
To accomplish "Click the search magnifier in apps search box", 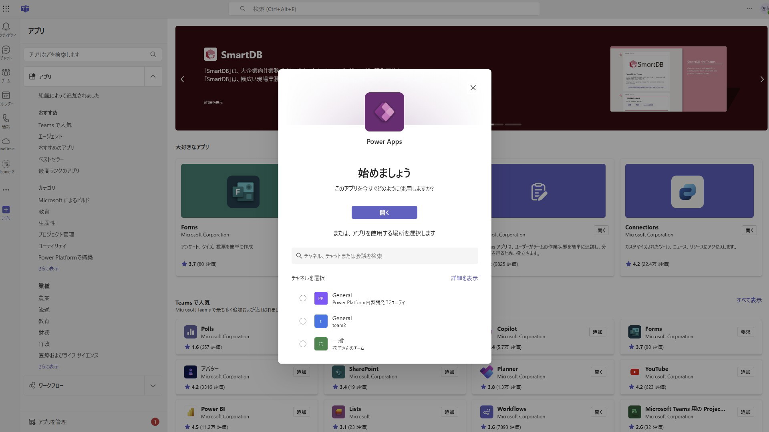I will click(x=153, y=54).
